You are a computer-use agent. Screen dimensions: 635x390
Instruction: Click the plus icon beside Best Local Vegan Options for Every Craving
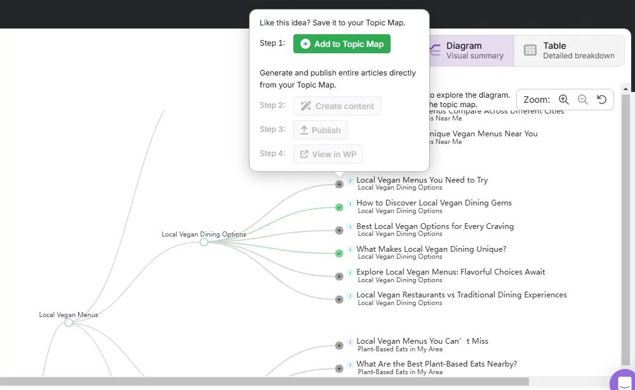click(339, 231)
